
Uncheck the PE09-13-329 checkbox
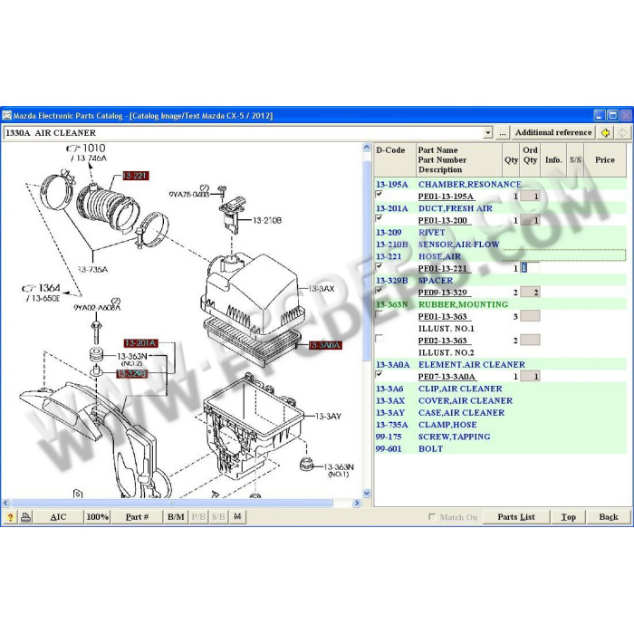(x=379, y=290)
